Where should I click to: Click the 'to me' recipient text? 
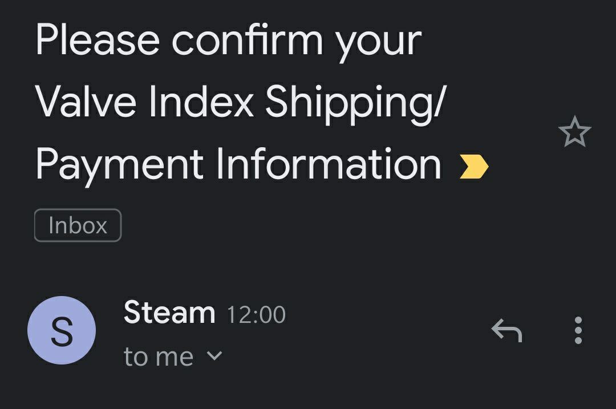tap(159, 357)
